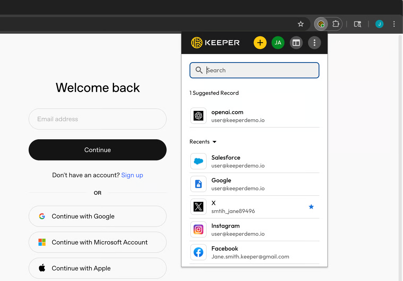403x281 pixels.
Task: Open the JA account avatar in Keeper
Action: (x=278, y=43)
